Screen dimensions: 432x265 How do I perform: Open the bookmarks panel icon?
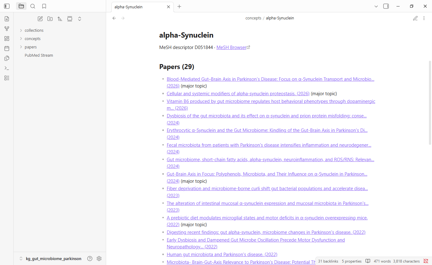[44, 6]
